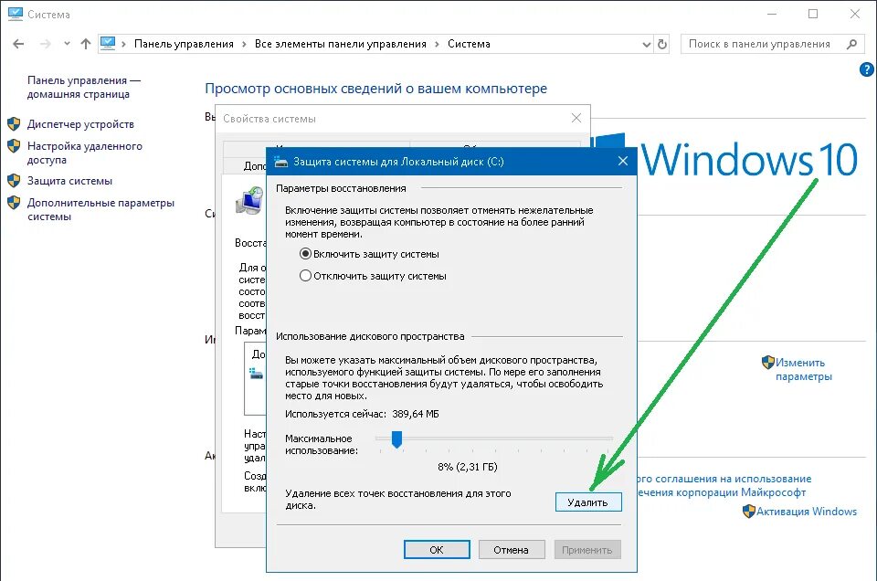The image size is (877, 581).
Task: Click the drive icon in the dialog title bar
Action: [x=280, y=162]
